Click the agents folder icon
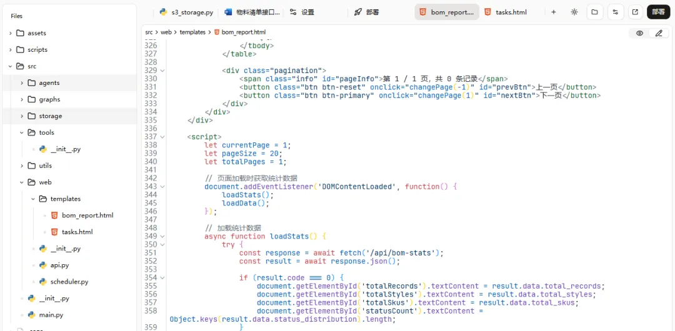 tap(31, 83)
